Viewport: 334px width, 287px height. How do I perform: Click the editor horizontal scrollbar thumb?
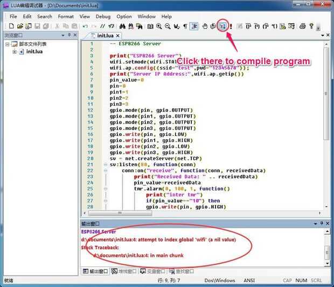[120, 213]
